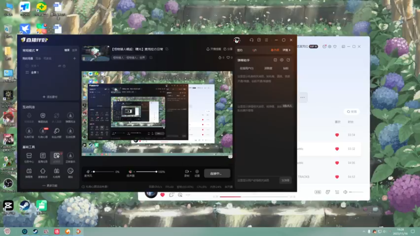Click the stream cover thumbnail
Viewport: 420px width, 236px height.
[96, 53]
